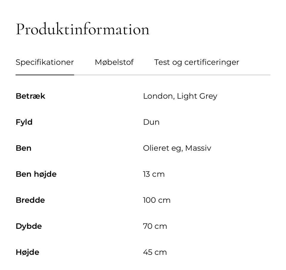Open the Test og certificeringer tab

197,62
